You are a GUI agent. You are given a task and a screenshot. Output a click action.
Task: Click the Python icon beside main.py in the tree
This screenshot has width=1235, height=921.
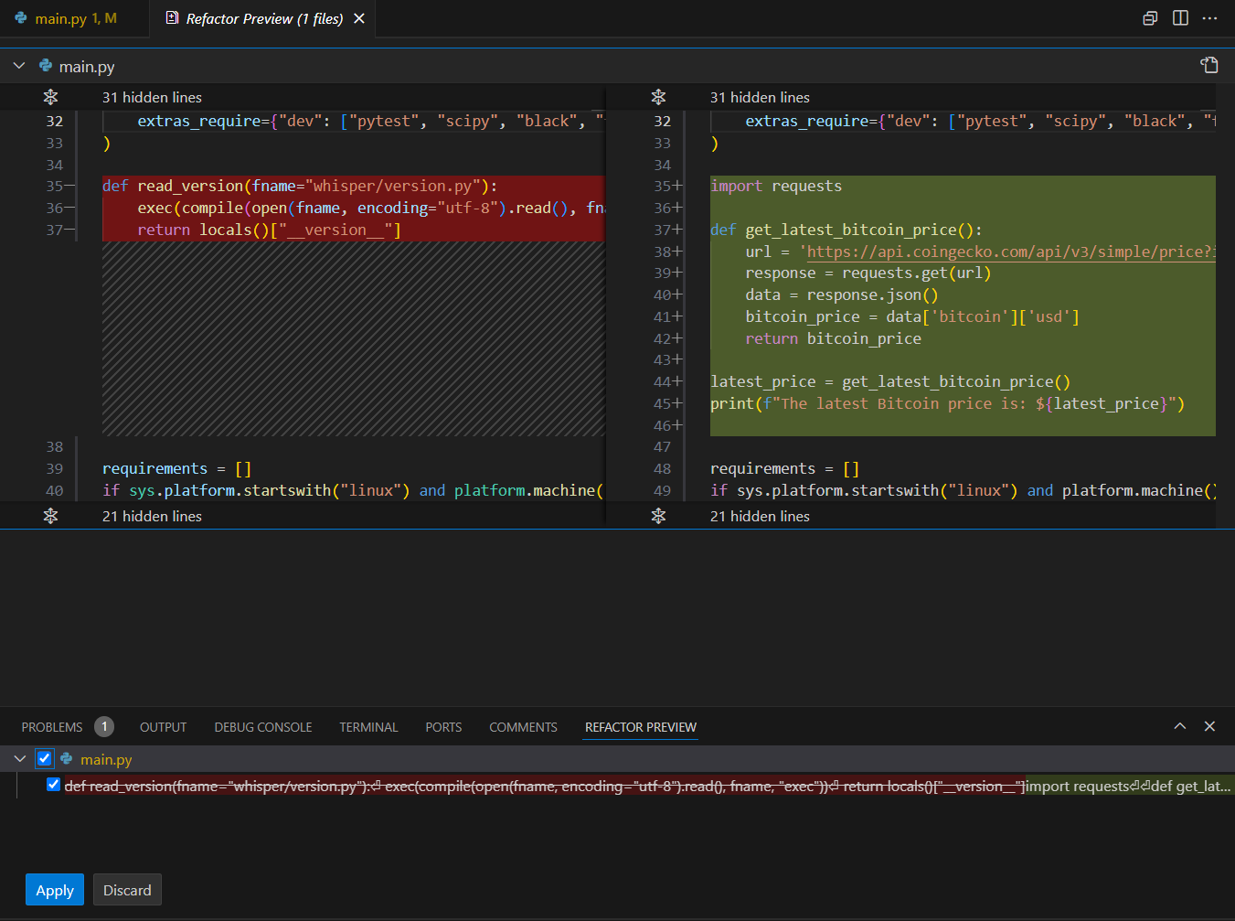tap(66, 758)
